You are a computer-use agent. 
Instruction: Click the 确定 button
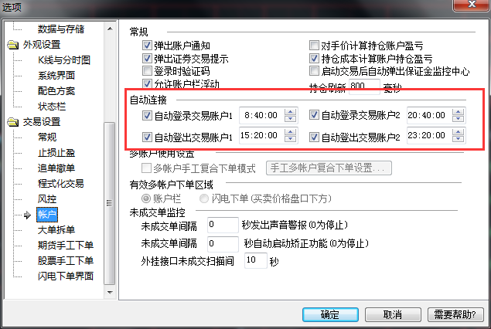(330, 314)
